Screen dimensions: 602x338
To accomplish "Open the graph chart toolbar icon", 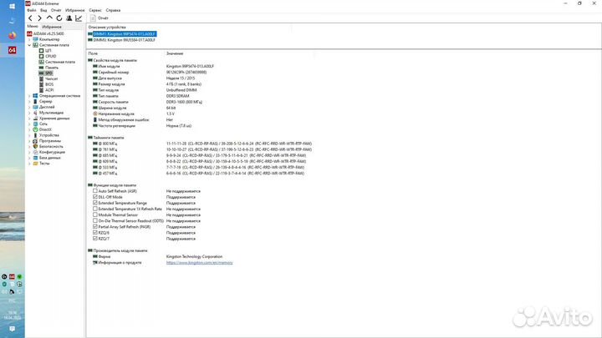I will (x=79, y=18).
